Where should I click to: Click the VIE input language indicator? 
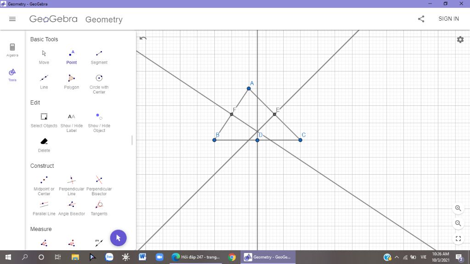[x=423, y=257]
